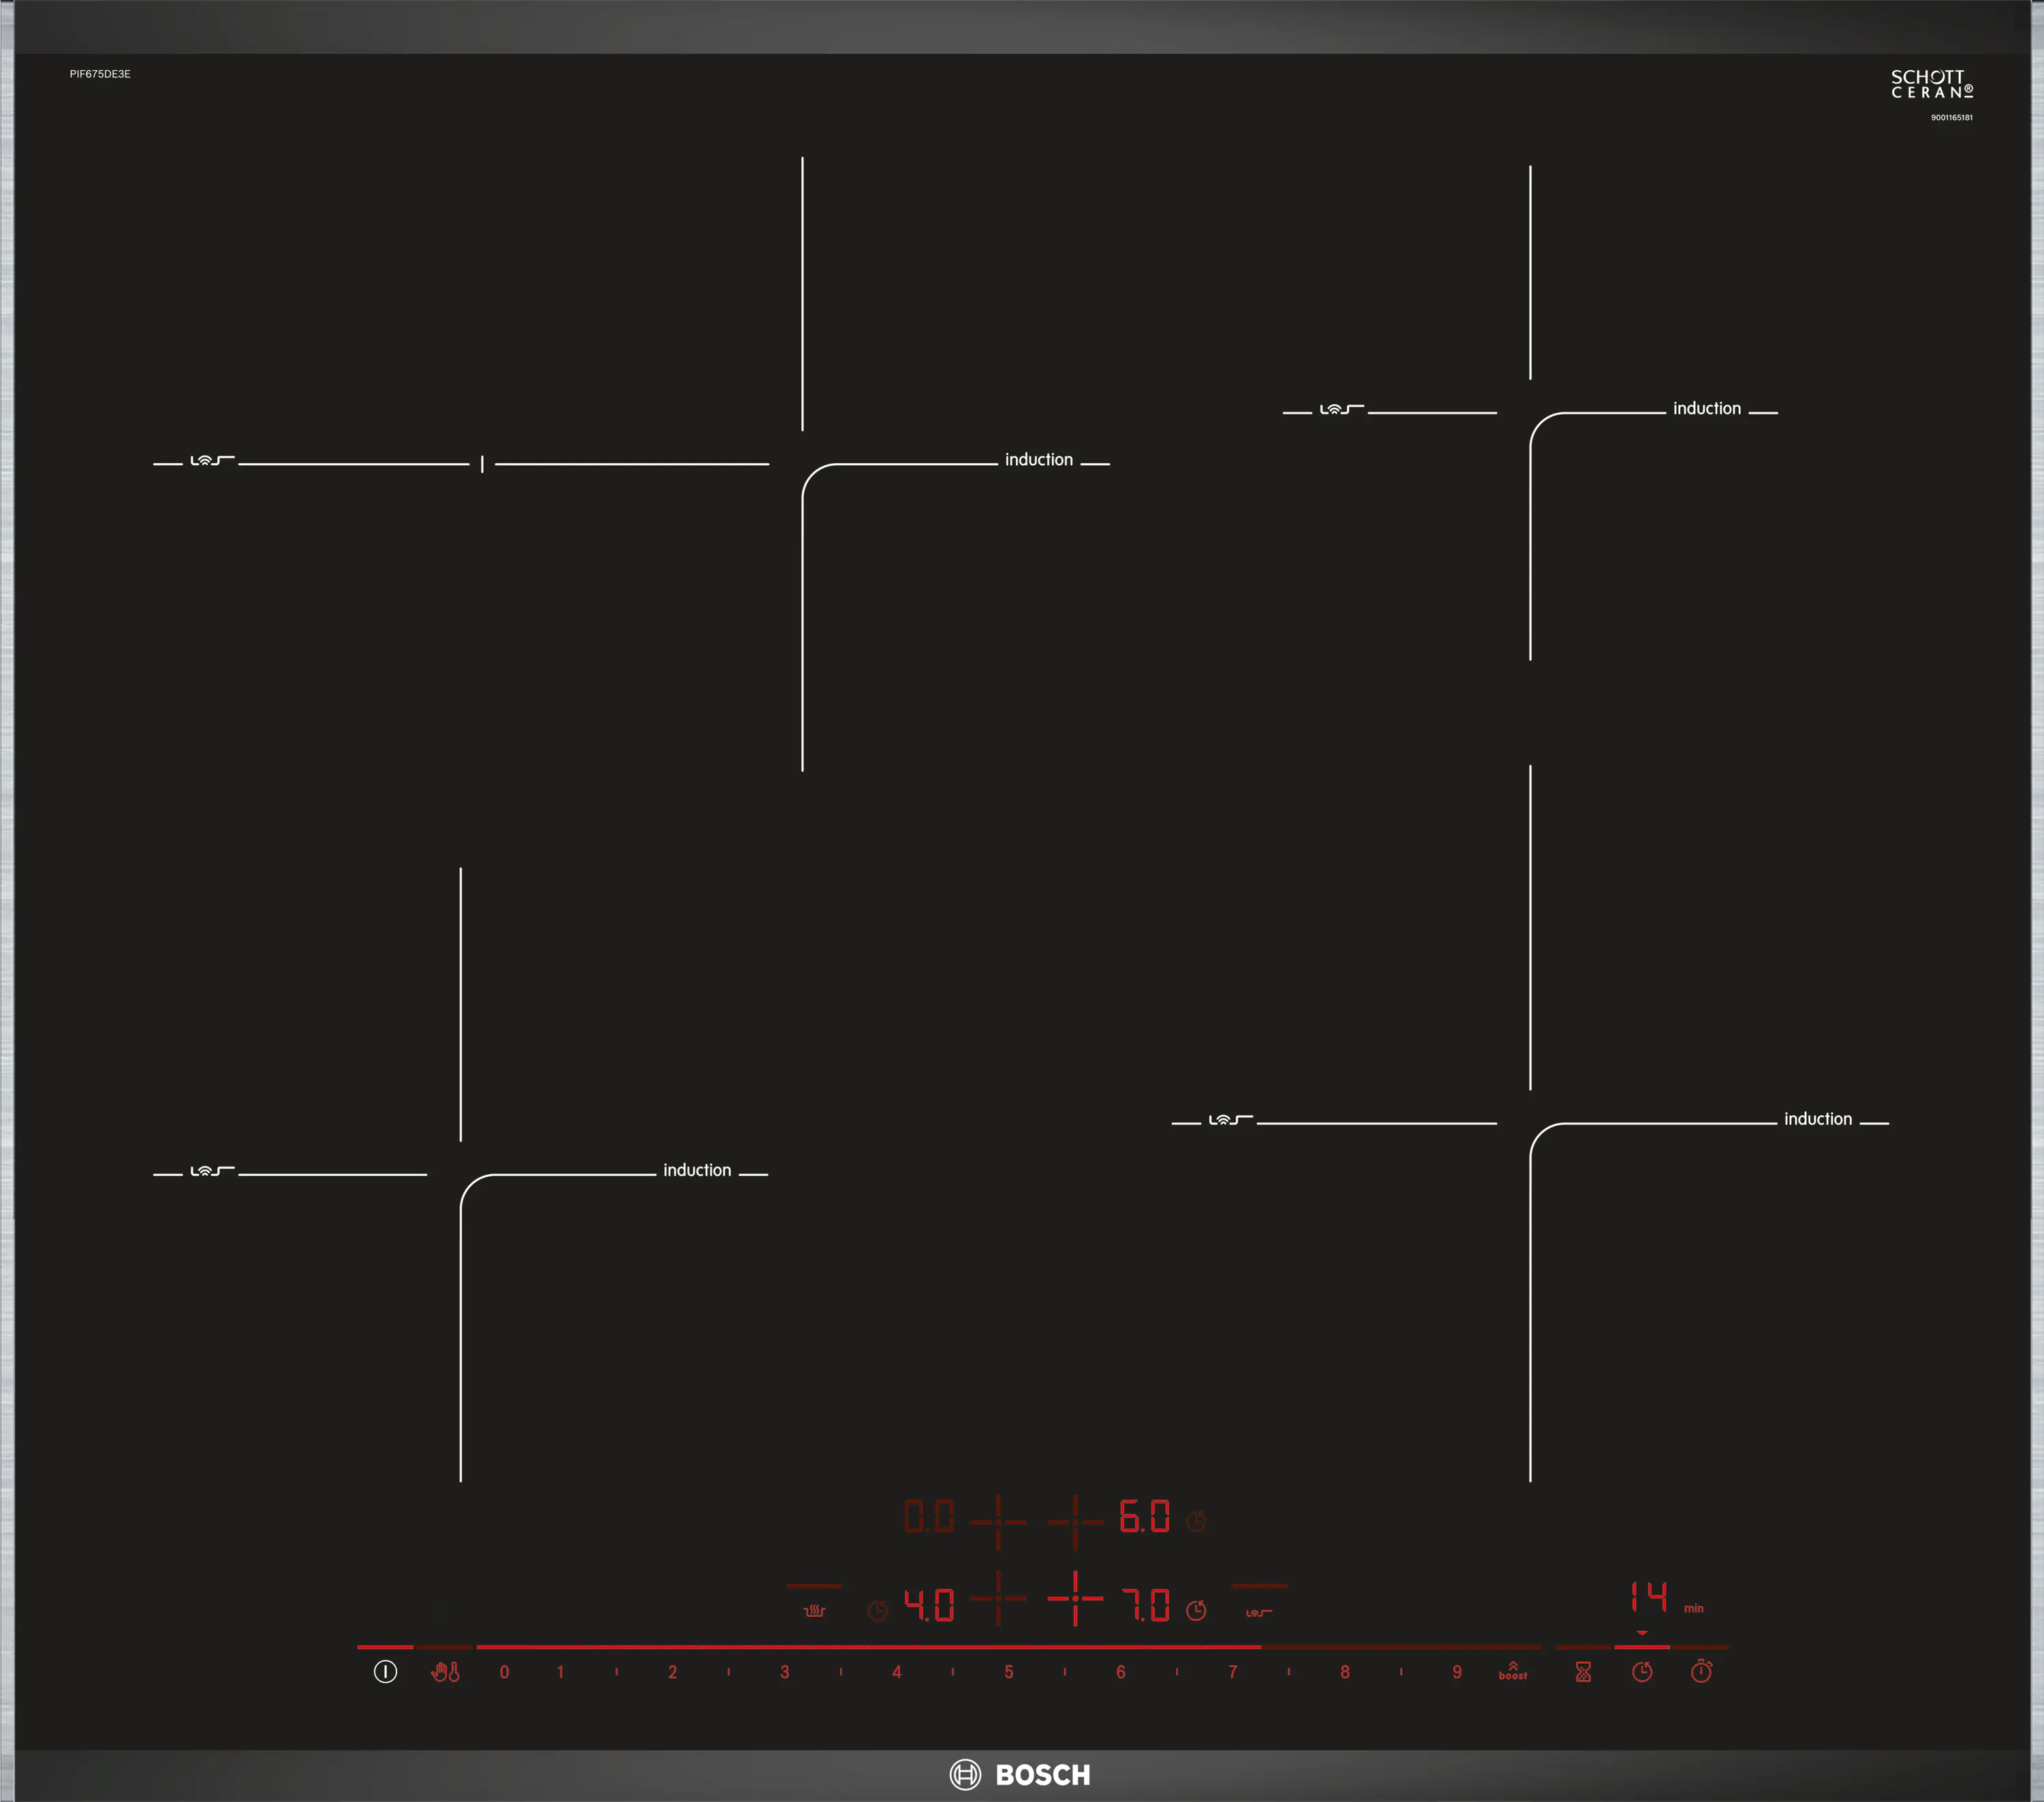Tap the hourglass kitchen timer icon
The image size is (2044, 1802).
click(1583, 1672)
